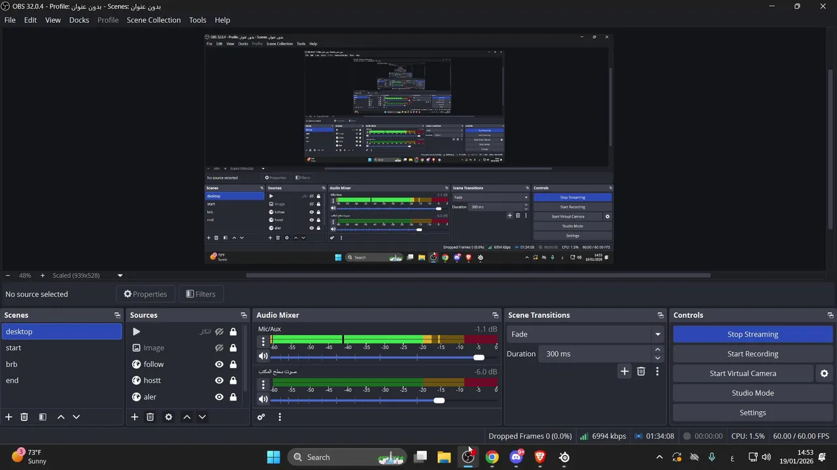Open the Docks menu

(79, 20)
